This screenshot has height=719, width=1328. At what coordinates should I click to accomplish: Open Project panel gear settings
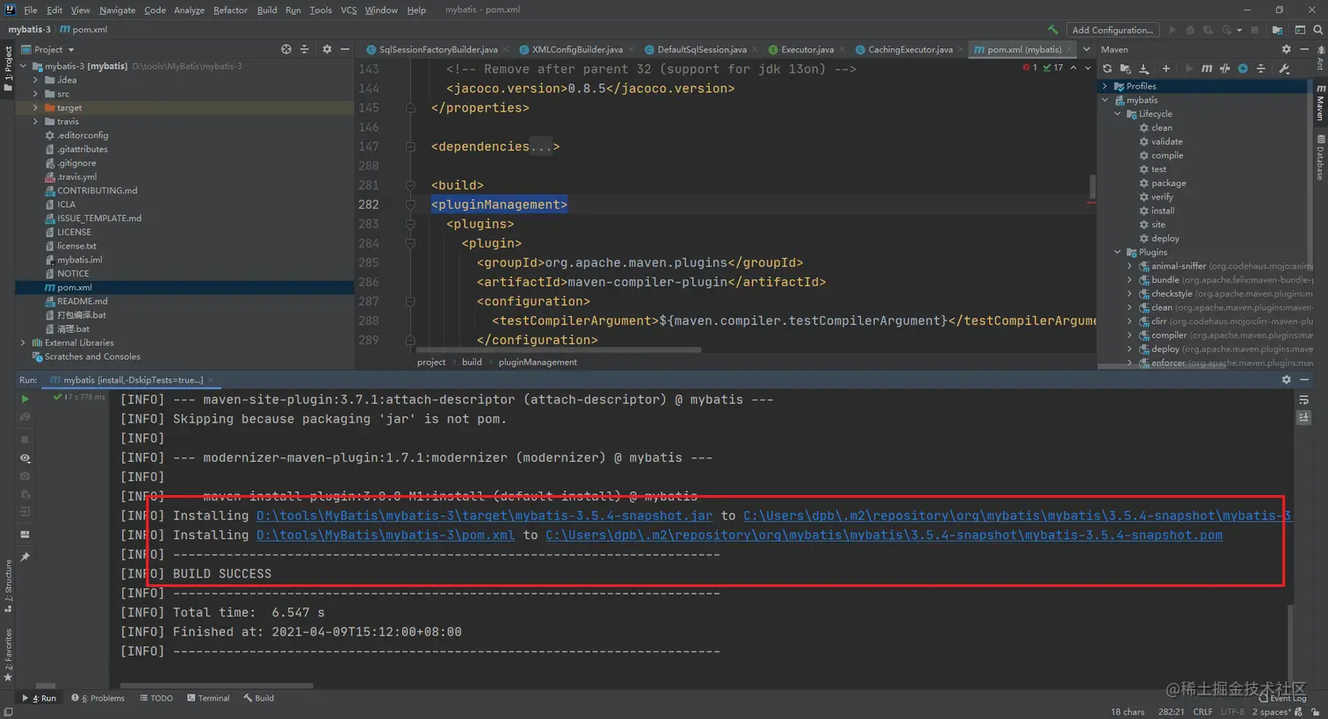pyautogui.click(x=327, y=49)
